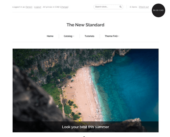This screenshot has height=137, width=170.
Task: Open the Carson account link
Action: [x=29, y=7]
